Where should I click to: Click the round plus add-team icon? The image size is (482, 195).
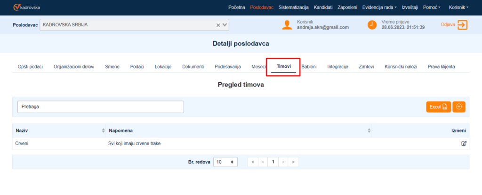(x=458, y=107)
